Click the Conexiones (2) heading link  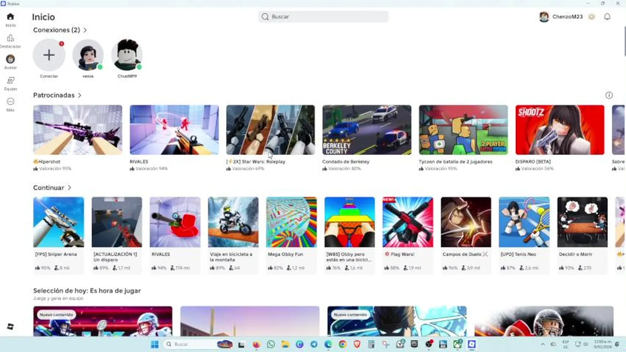coord(56,30)
